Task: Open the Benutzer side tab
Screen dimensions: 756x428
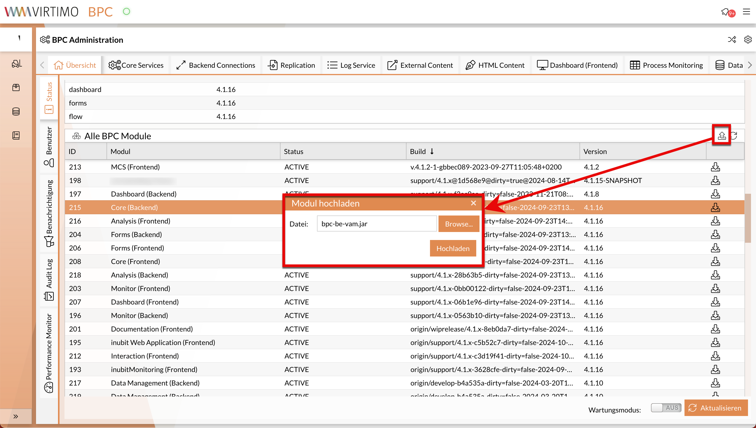Action: click(x=49, y=144)
